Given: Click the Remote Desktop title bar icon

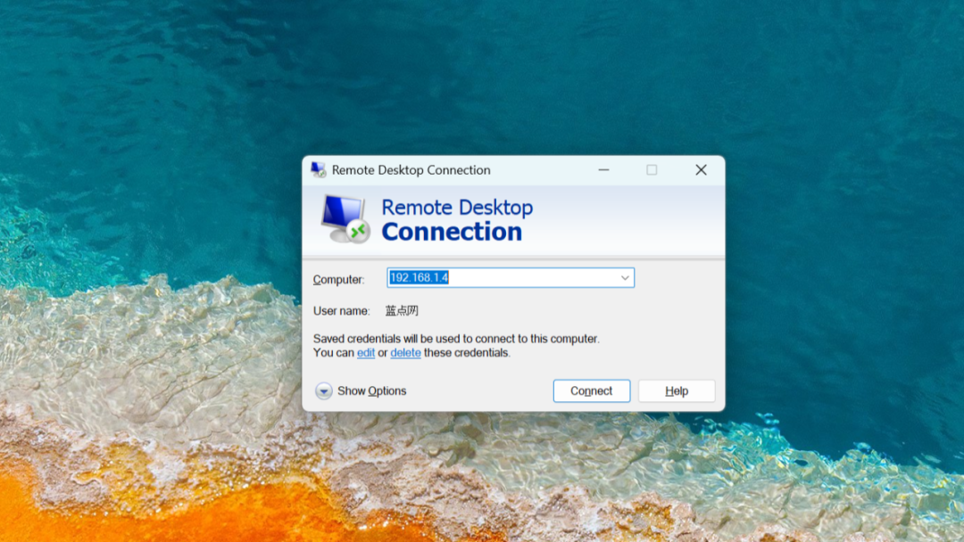Looking at the screenshot, I should tap(319, 170).
